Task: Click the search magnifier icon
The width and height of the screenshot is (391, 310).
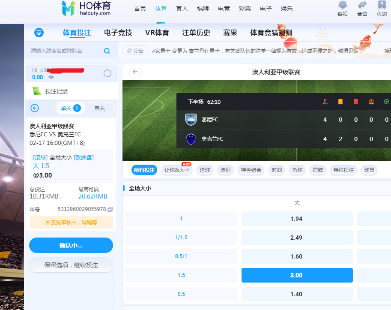Action: pyautogui.click(x=107, y=51)
